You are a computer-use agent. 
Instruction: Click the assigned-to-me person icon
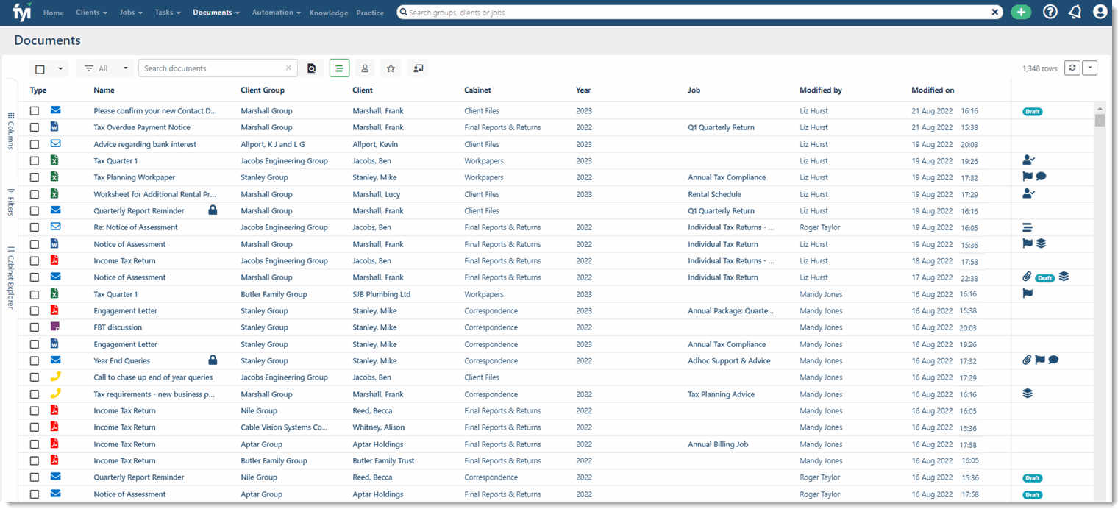point(365,68)
